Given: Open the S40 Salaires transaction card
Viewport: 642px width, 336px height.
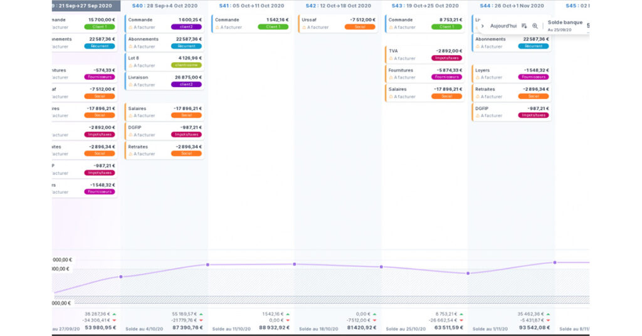Looking at the screenshot, I should [x=164, y=112].
